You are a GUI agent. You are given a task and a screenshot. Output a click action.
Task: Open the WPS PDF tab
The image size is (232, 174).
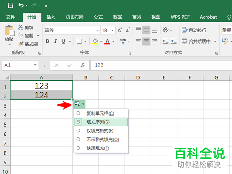[180, 17]
